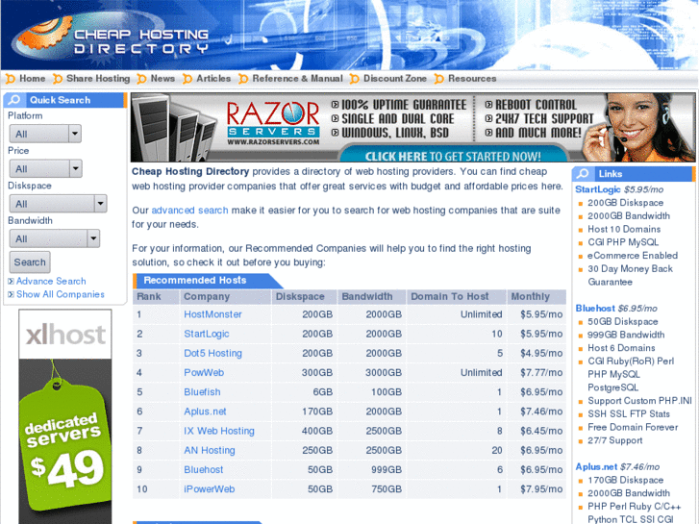Click the Host 10 Domains list item
Image resolution: width=699 pixels, height=524 pixels.
[624, 229]
